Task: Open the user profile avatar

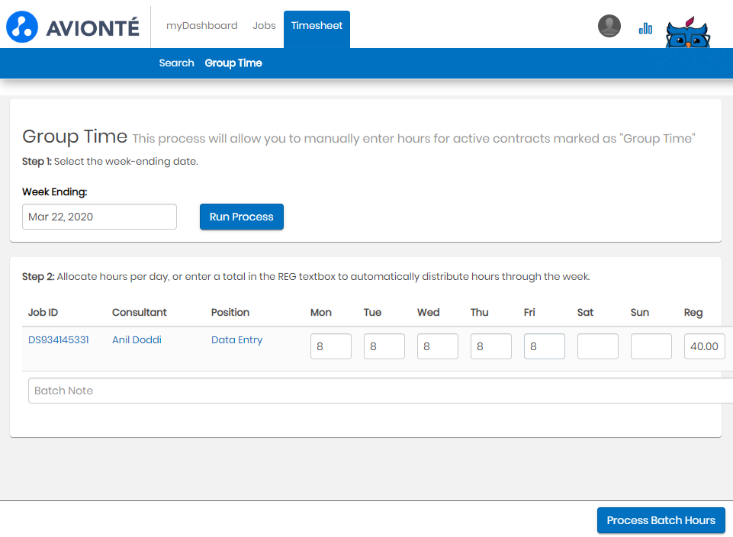Action: [x=609, y=26]
